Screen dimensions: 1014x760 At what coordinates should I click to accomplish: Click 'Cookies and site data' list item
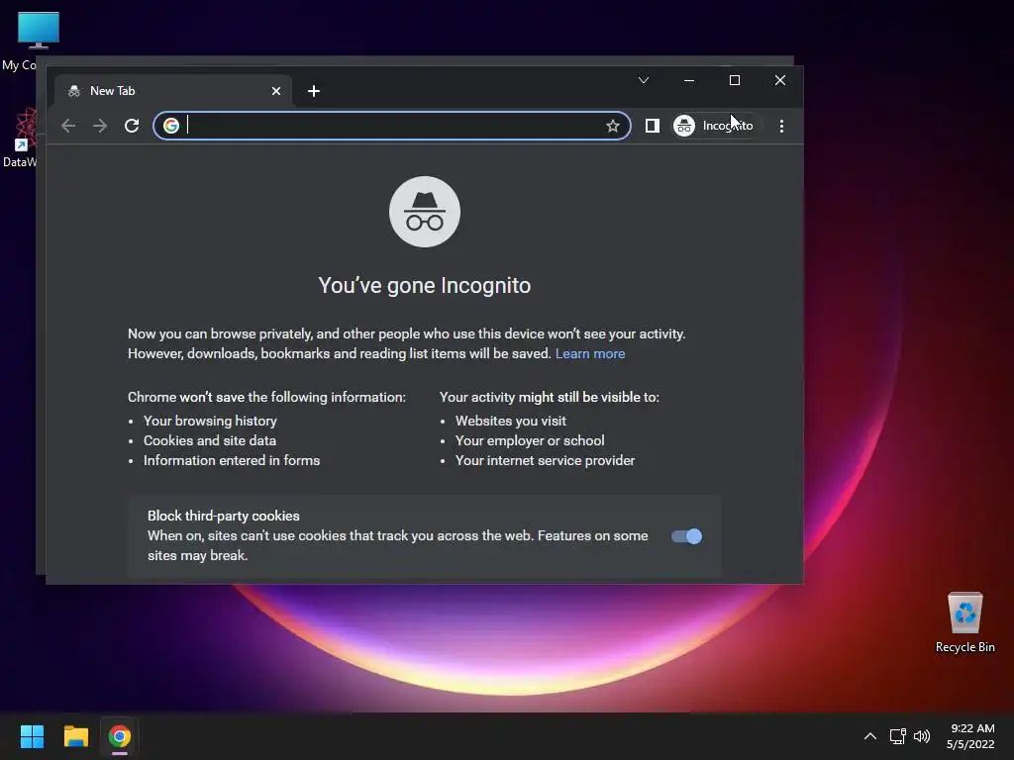210,440
